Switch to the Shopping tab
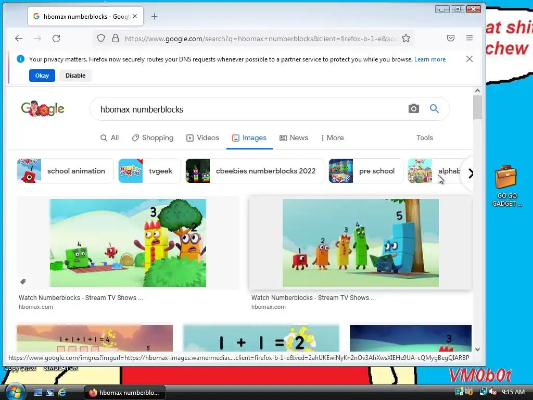533x400 pixels. click(x=153, y=137)
